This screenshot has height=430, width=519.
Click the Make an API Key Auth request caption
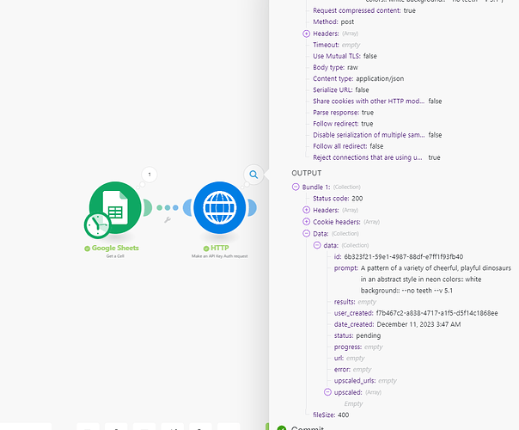(x=219, y=256)
